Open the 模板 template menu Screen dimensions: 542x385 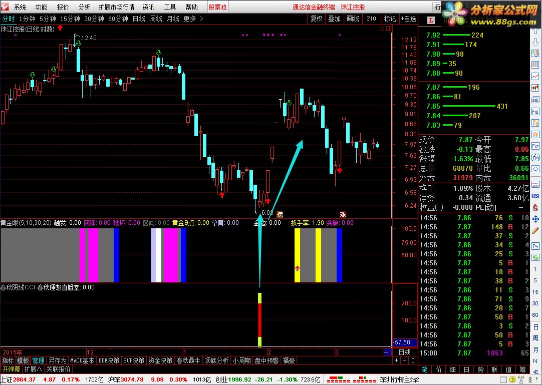23,360
